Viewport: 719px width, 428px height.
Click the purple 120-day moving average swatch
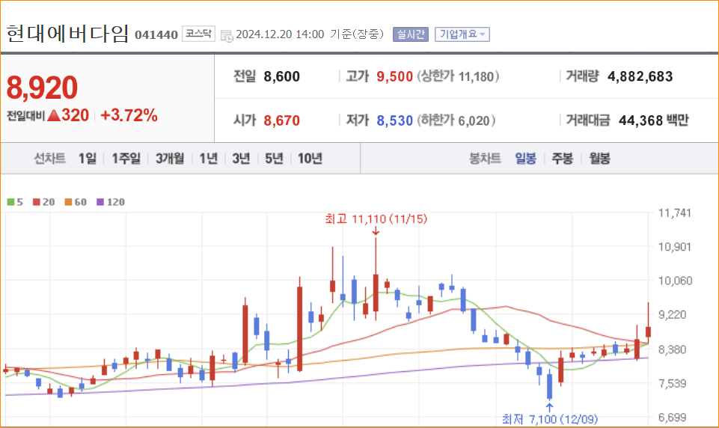[x=100, y=202]
